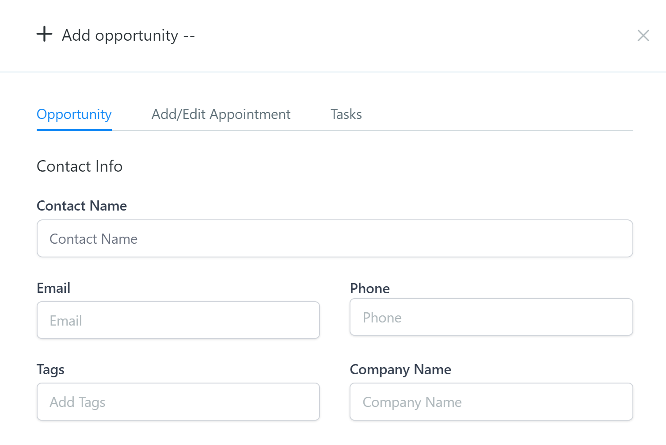Focus the Contact Name input field
The width and height of the screenshot is (666, 445).
coord(335,238)
